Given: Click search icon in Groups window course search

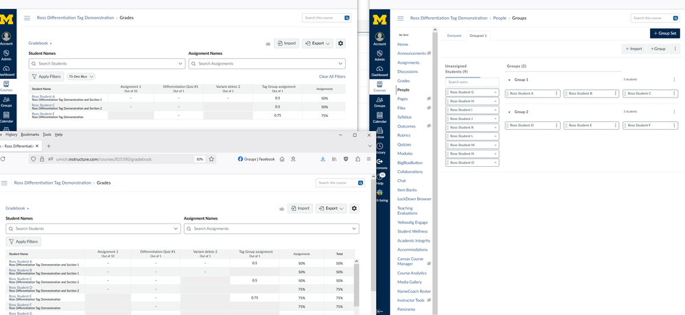Looking at the screenshot, I should point(676,18).
